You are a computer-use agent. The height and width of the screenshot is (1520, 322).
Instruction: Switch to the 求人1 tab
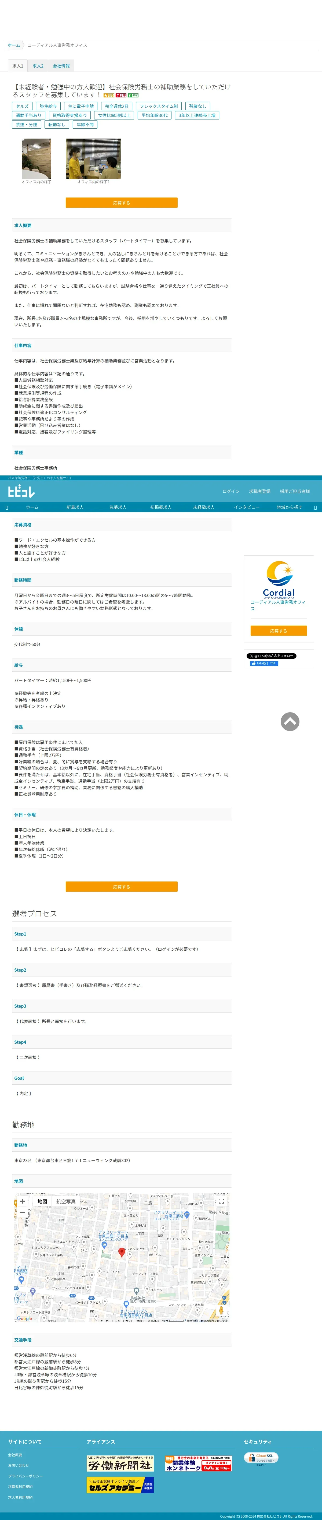(x=18, y=66)
